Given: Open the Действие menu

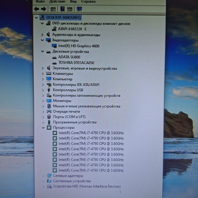Looking at the screenshot, I should (x=57, y=1).
